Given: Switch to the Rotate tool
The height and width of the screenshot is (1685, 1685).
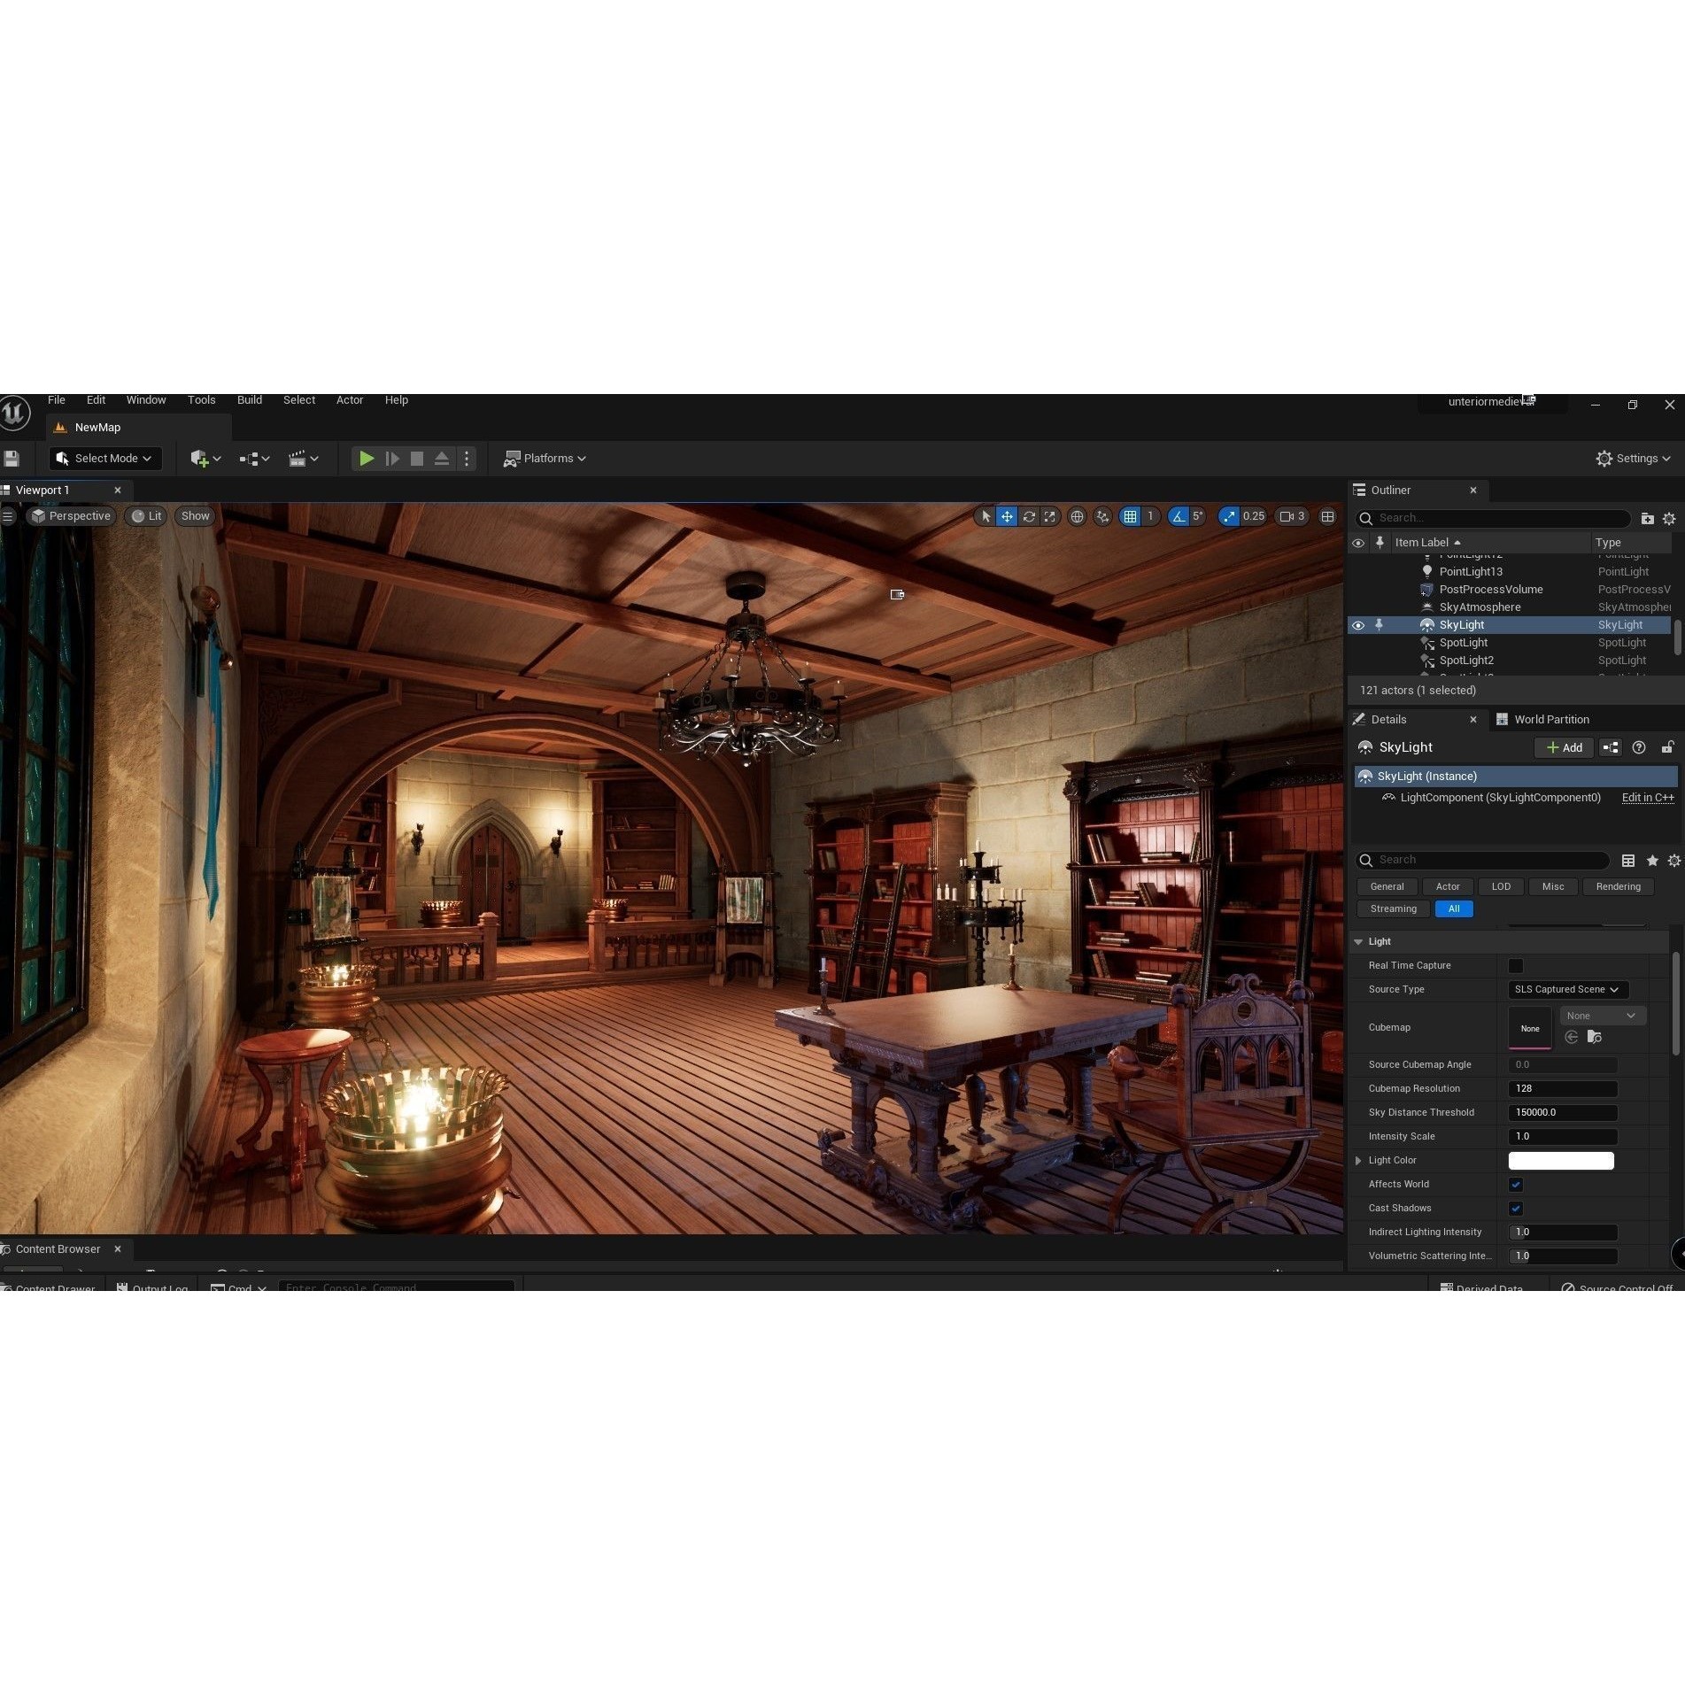Looking at the screenshot, I should tap(1029, 516).
